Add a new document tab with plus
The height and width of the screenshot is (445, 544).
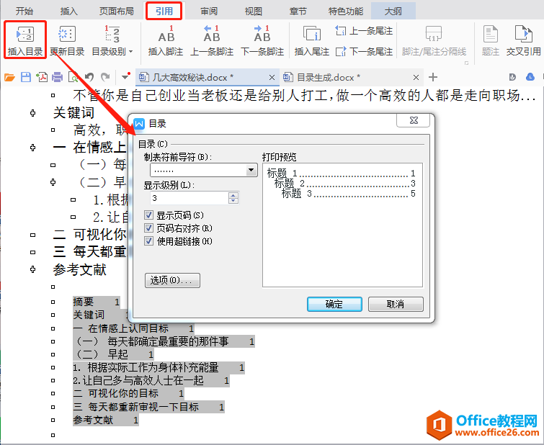432,77
